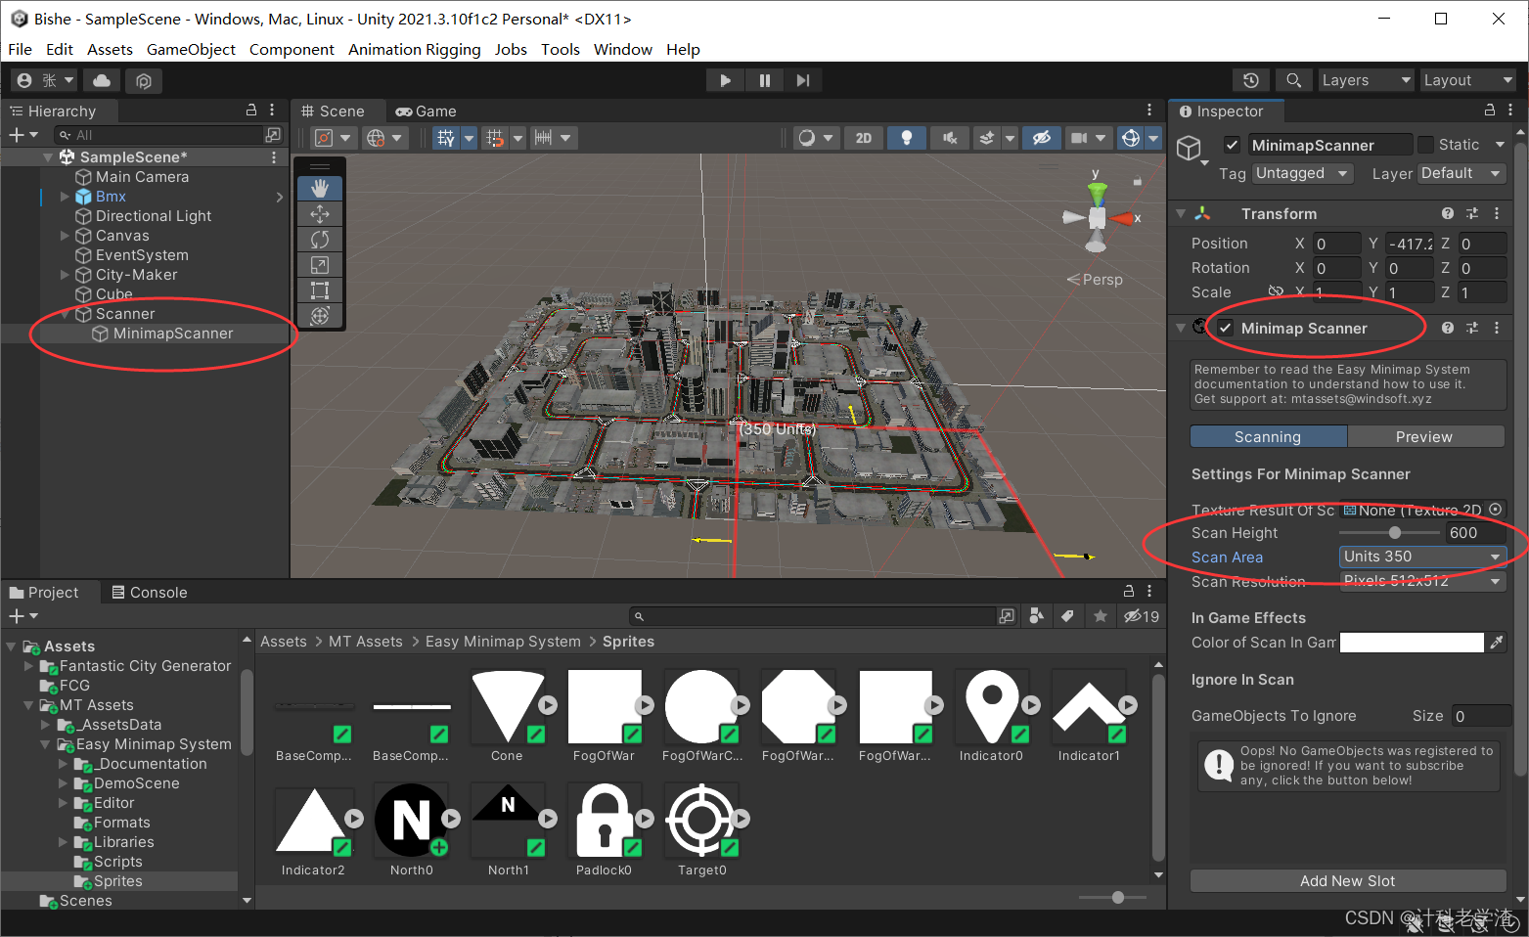Image resolution: width=1529 pixels, height=937 pixels.
Task: Uncheck MinimapScanner's active checkbox in the Inspector
Action: (x=1231, y=144)
